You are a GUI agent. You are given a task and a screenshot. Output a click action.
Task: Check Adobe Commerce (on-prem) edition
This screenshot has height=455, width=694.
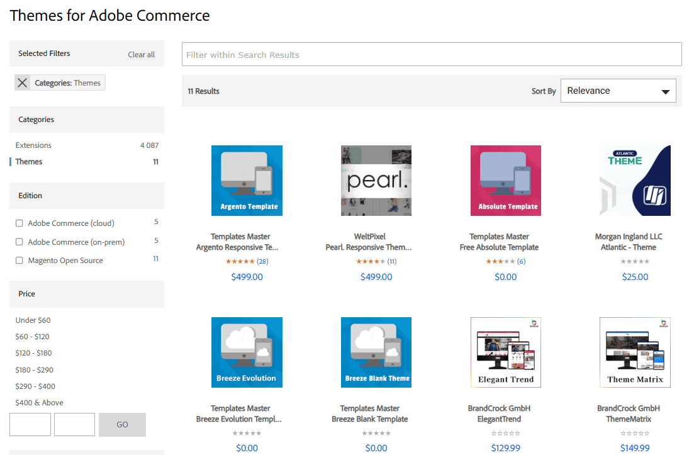19,242
